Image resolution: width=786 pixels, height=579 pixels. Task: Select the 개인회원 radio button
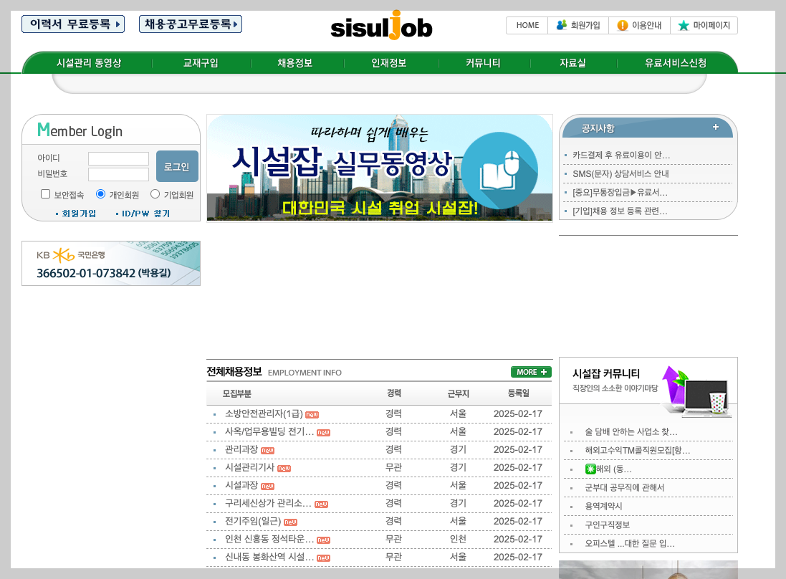tap(100, 194)
